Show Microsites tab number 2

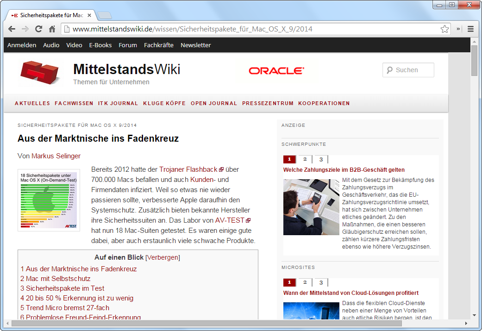pos(305,282)
